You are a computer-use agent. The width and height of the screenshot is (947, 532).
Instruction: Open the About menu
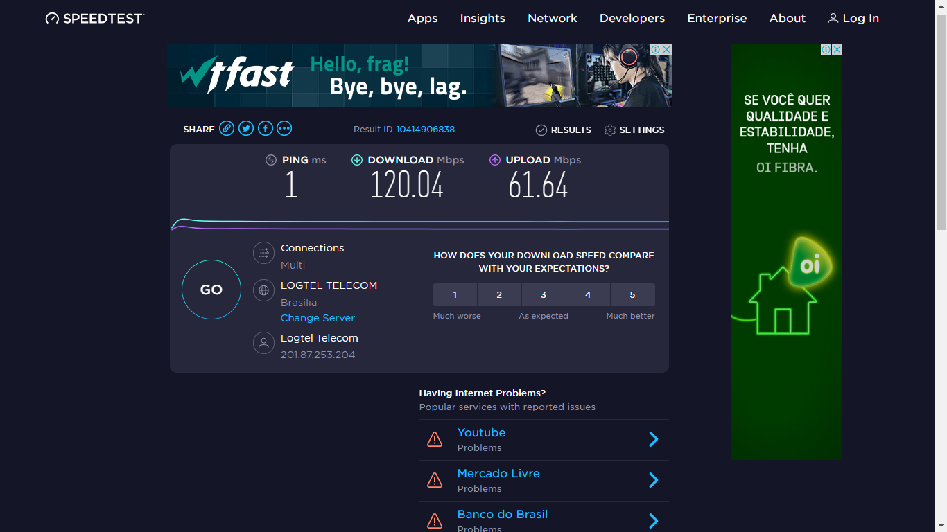coord(788,19)
